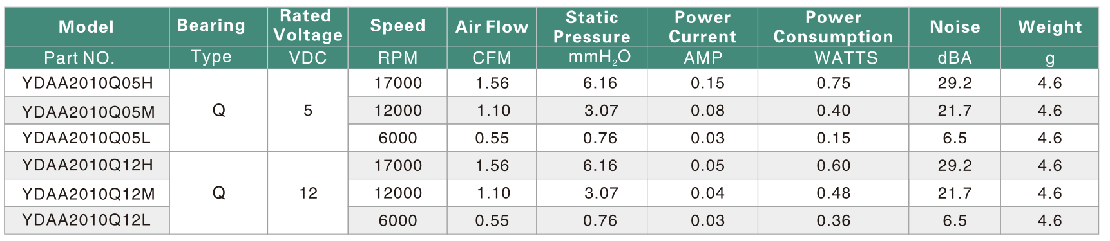Select part number YDAA2010Q05L

pyautogui.click(x=86, y=138)
